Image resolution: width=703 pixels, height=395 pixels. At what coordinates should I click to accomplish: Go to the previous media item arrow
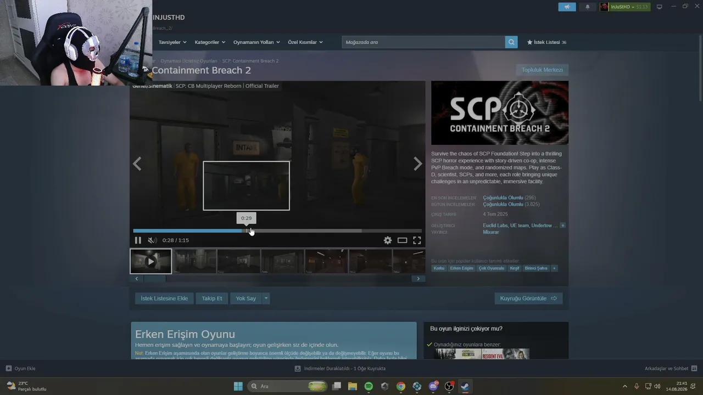(137, 163)
